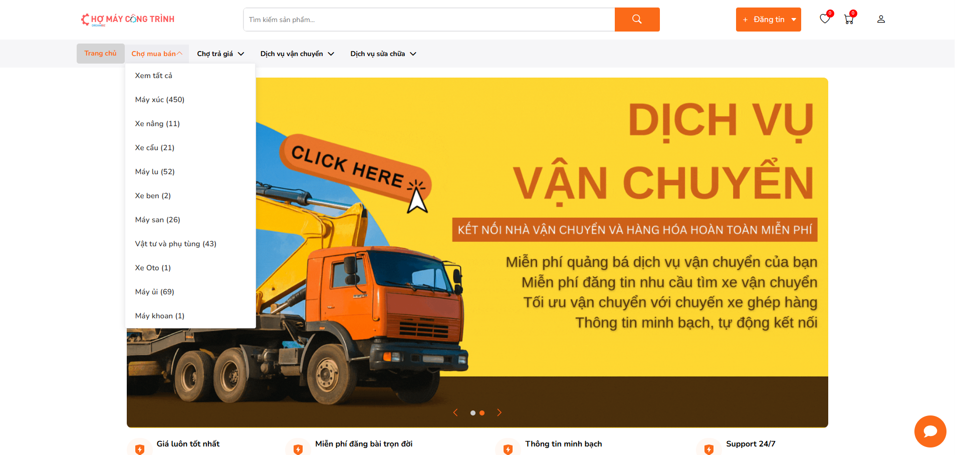The height and width of the screenshot is (455, 955).
Task: Expand the Đăng tin dropdown button
Action: [x=768, y=20]
